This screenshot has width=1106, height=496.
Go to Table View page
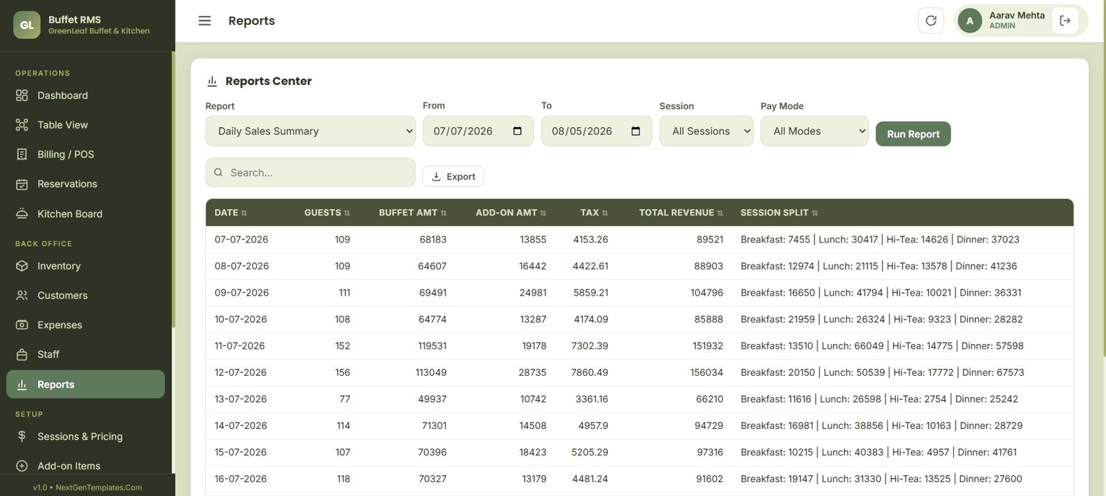[x=86, y=125]
